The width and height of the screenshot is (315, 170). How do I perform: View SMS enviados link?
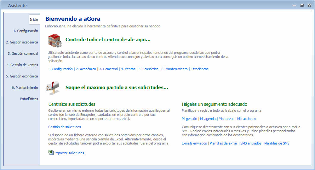(x=251, y=143)
